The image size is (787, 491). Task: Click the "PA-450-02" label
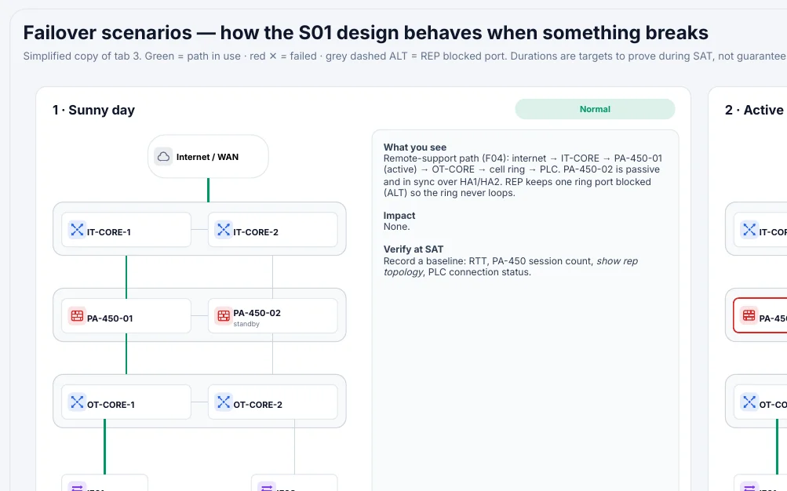tap(257, 313)
